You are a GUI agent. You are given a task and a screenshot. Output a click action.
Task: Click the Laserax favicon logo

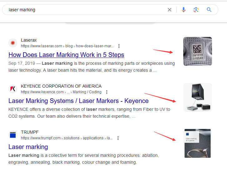click(13, 43)
